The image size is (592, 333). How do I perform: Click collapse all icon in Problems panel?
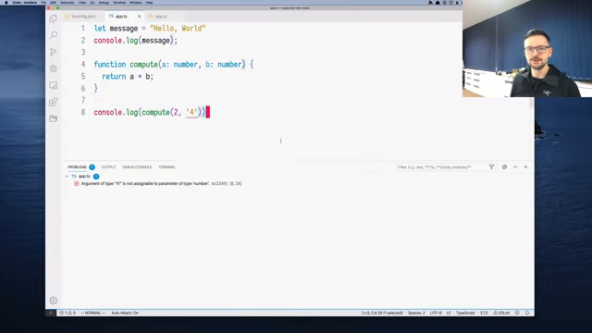click(x=504, y=166)
